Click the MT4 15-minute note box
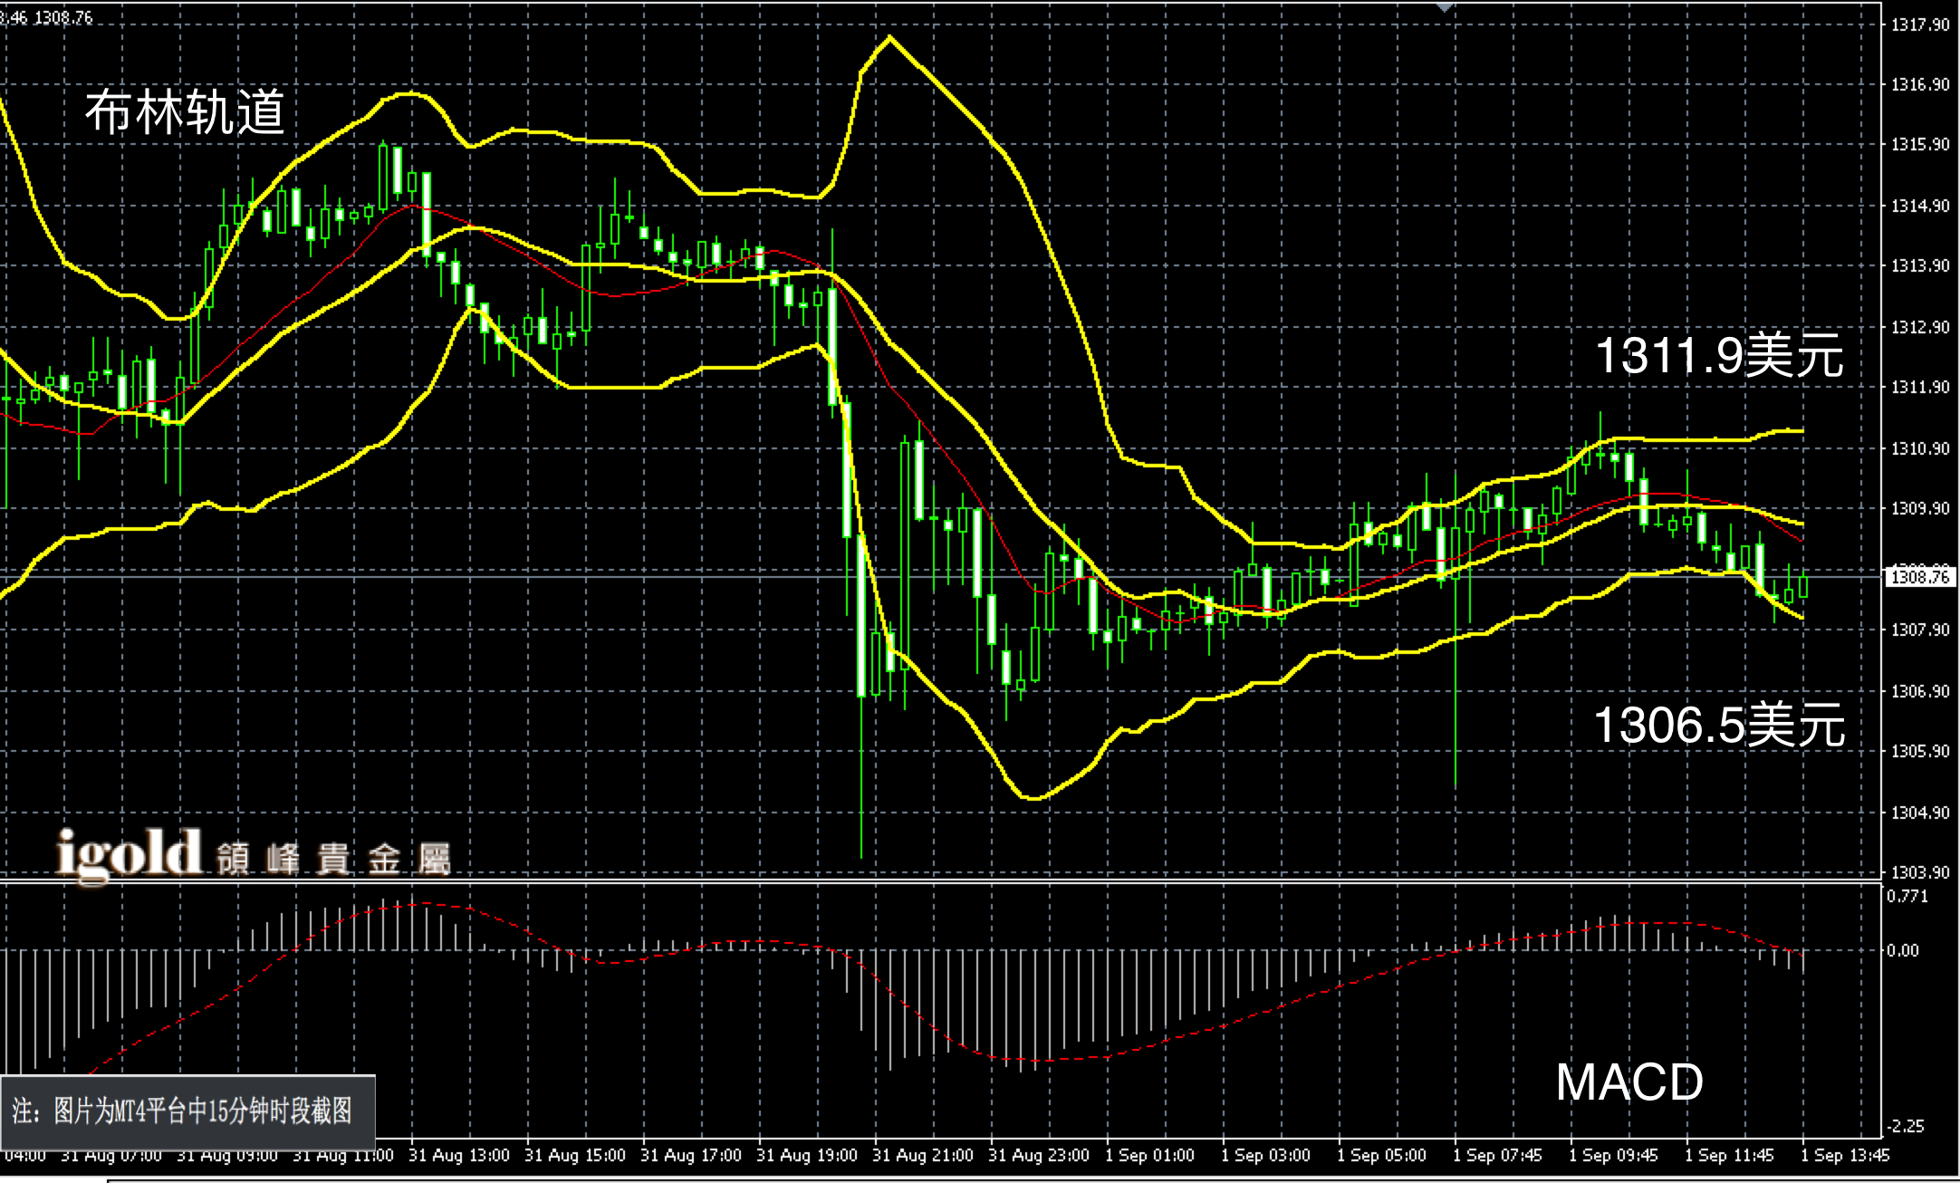1960x1183 pixels. (187, 1111)
